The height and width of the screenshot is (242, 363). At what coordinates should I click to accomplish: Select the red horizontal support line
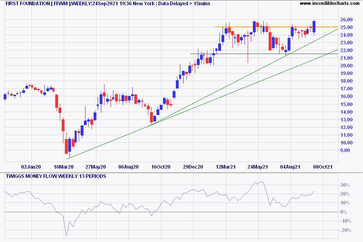pyautogui.click(x=264, y=54)
